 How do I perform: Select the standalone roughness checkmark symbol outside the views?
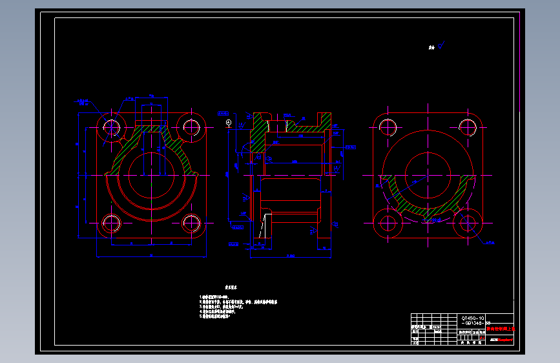pos(441,45)
